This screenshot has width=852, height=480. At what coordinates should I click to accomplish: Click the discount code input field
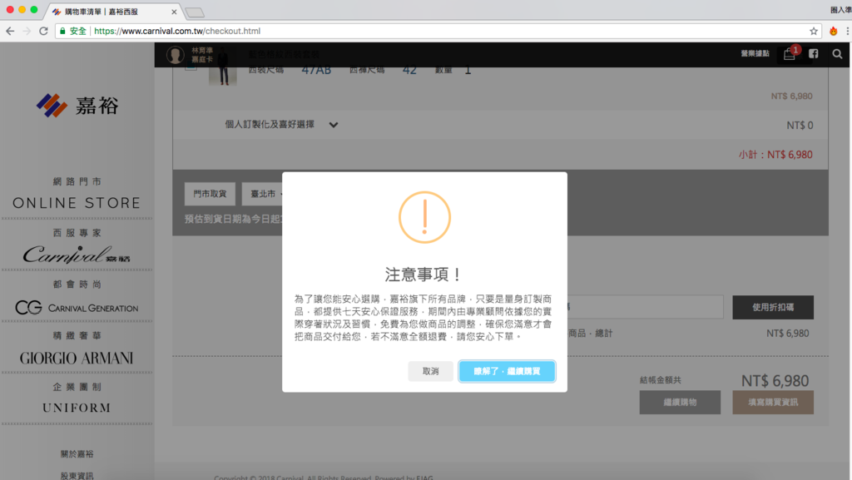point(645,307)
